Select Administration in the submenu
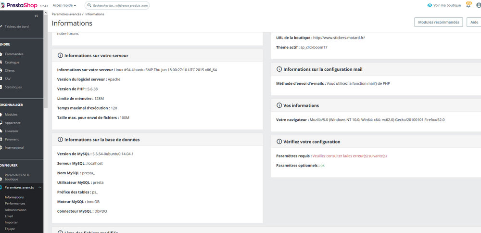The height and width of the screenshot is (233, 481). 15,210
